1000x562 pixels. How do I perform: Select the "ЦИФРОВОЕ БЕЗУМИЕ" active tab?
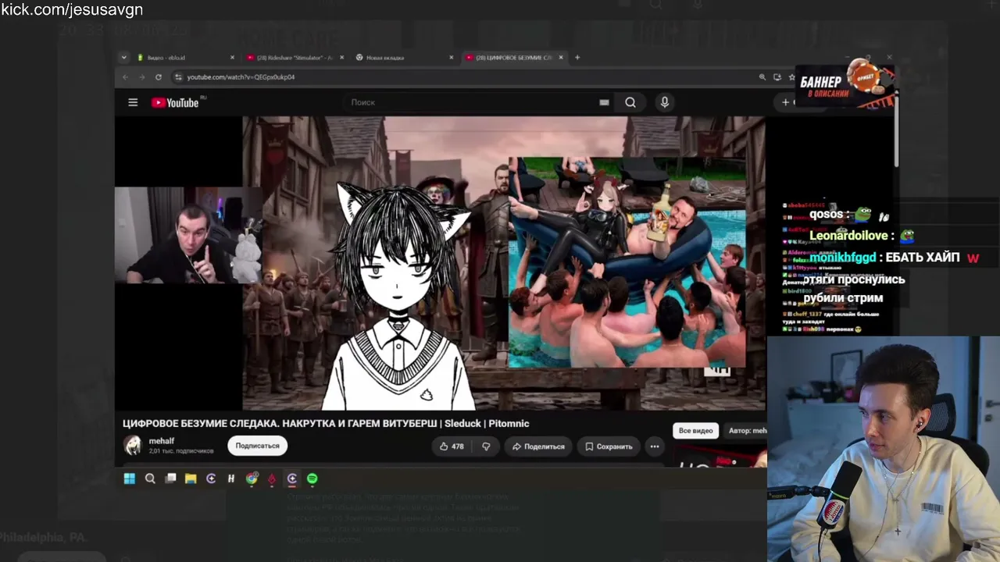[x=512, y=58]
